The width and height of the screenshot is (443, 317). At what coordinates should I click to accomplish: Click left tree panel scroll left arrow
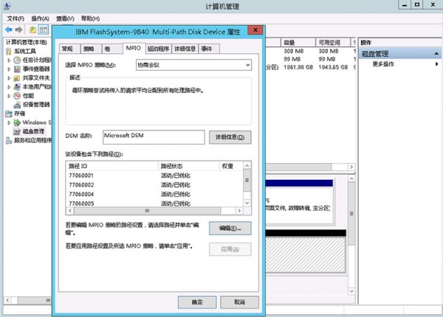point(7,300)
